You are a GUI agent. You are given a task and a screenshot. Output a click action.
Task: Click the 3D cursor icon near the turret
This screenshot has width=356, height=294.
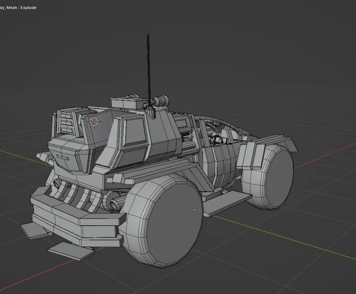tap(94, 122)
